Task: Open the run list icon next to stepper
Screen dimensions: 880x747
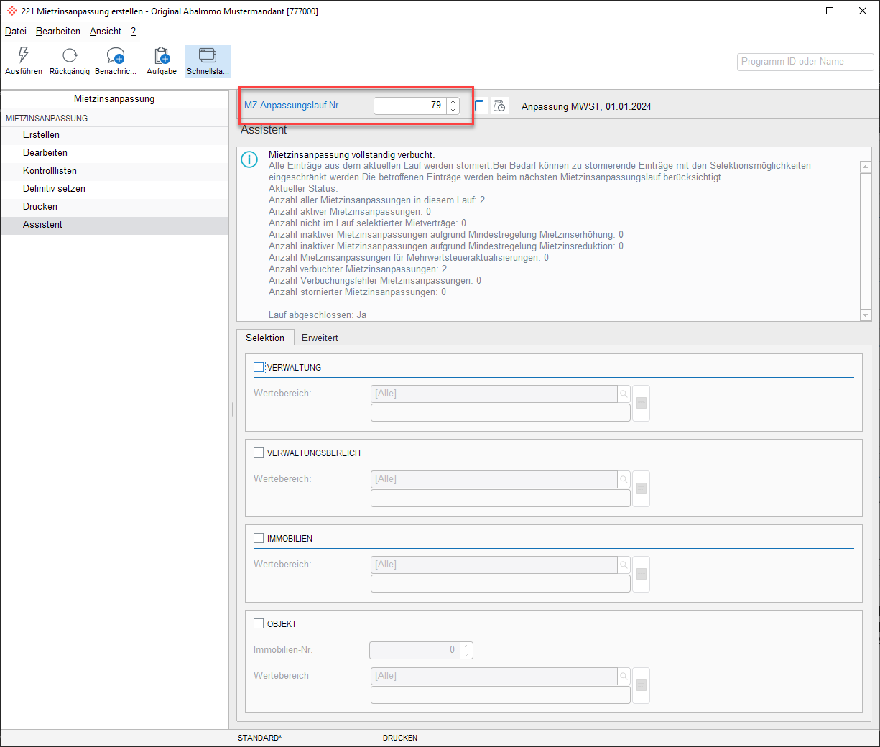Action: click(x=479, y=106)
